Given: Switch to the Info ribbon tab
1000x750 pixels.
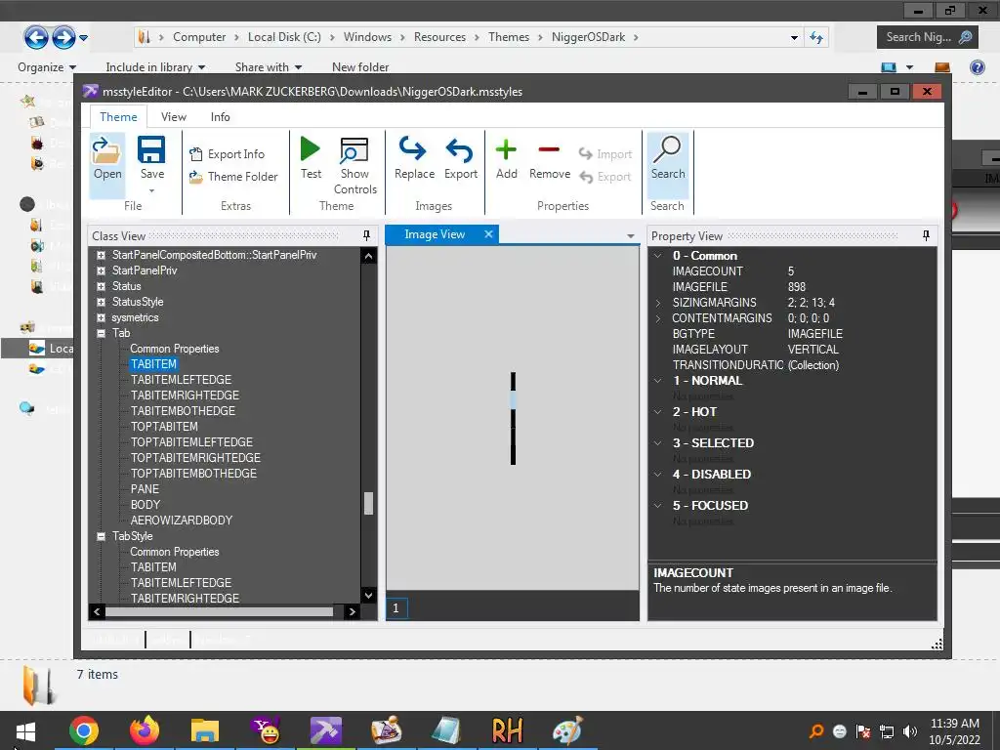Looking at the screenshot, I should point(220,117).
